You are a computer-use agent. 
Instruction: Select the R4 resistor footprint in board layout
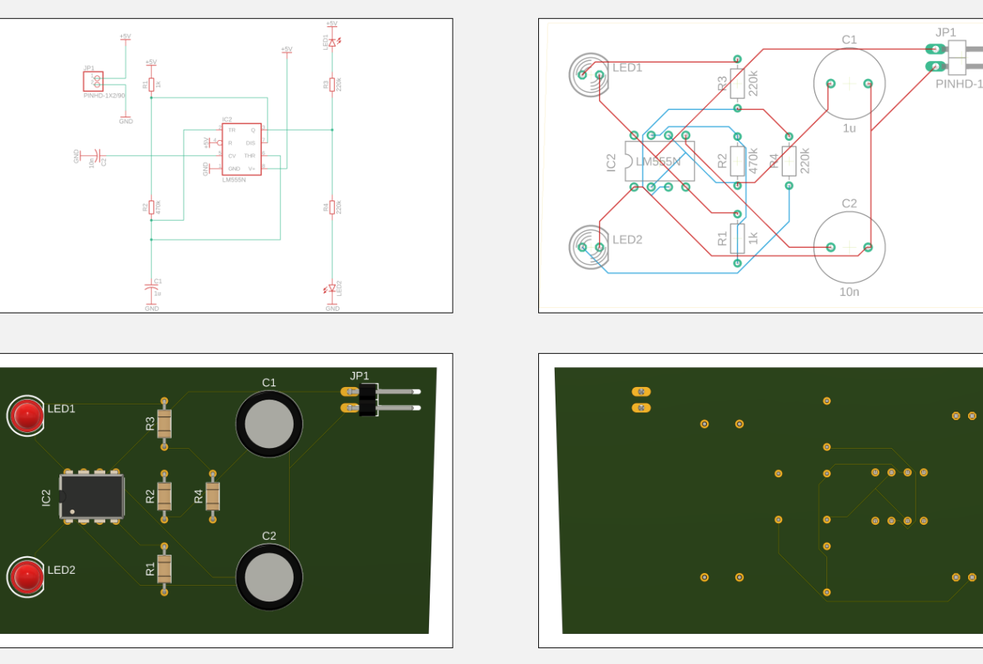click(788, 161)
